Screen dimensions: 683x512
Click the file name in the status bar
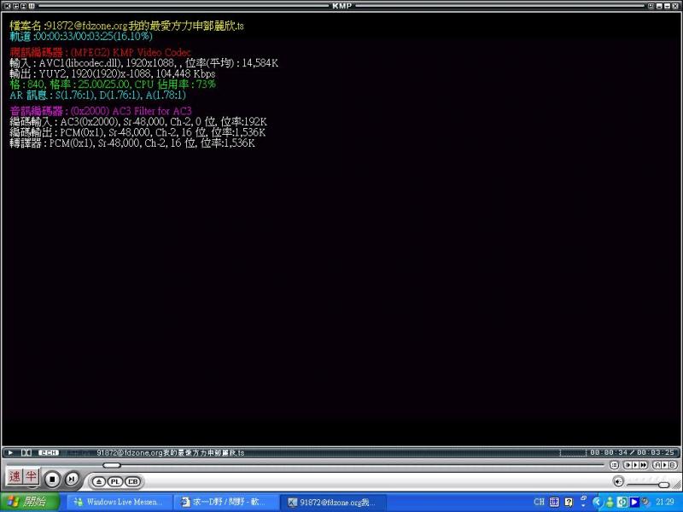(170, 453)
